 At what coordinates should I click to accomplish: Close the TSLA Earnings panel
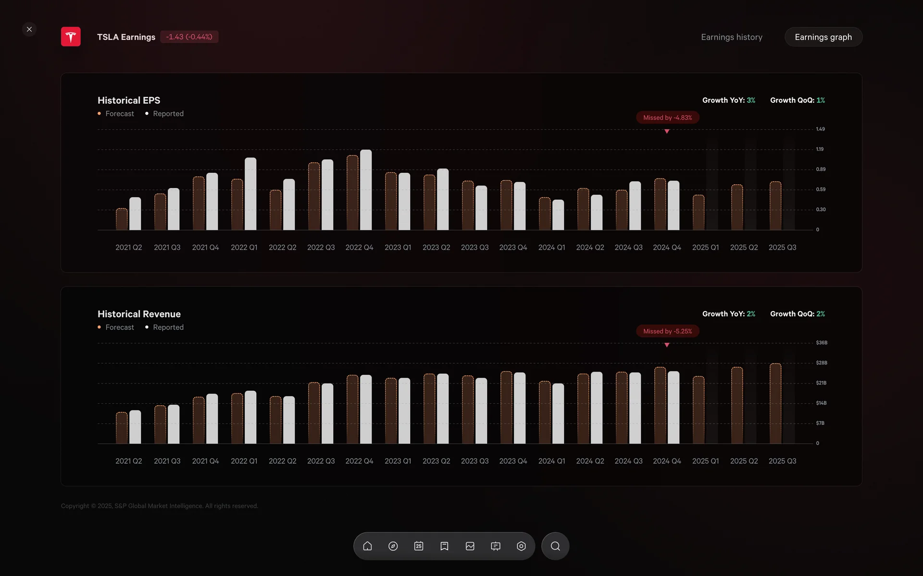click(29, 29)
